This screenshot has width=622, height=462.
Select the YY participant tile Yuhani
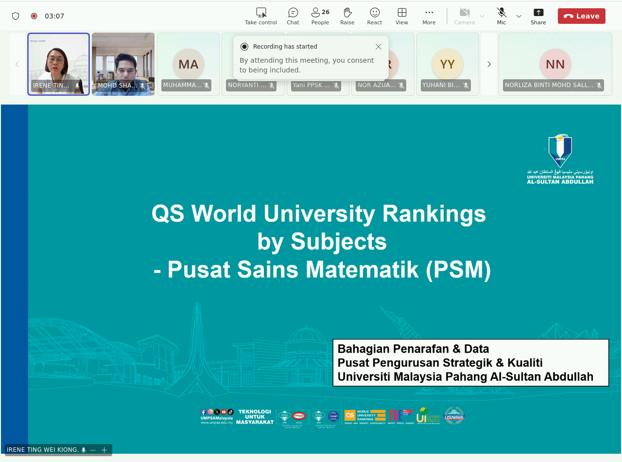448,64
